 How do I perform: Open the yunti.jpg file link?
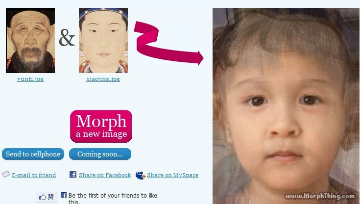[x=30, y=79]
